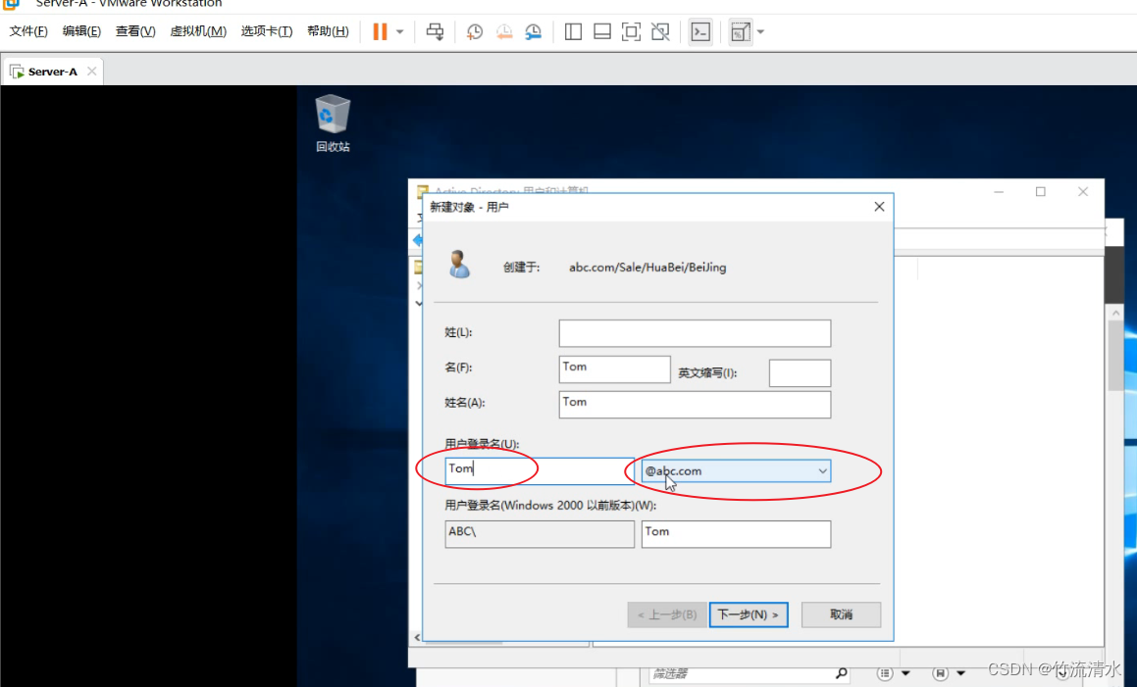Maximize the Active Directory Users window
The width and height of the screenshot is (1137, 687).
(1041, 192)
